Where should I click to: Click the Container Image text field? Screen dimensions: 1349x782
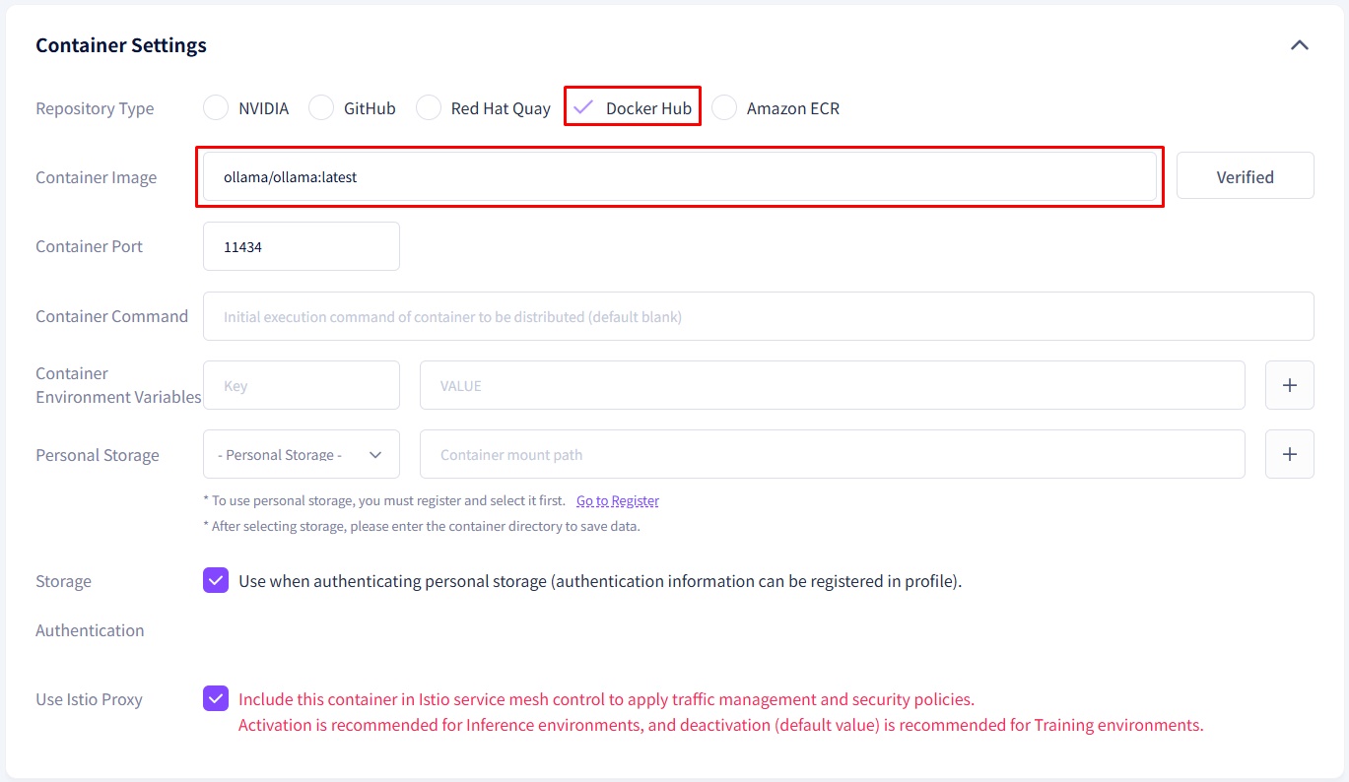tap(679, 177)
